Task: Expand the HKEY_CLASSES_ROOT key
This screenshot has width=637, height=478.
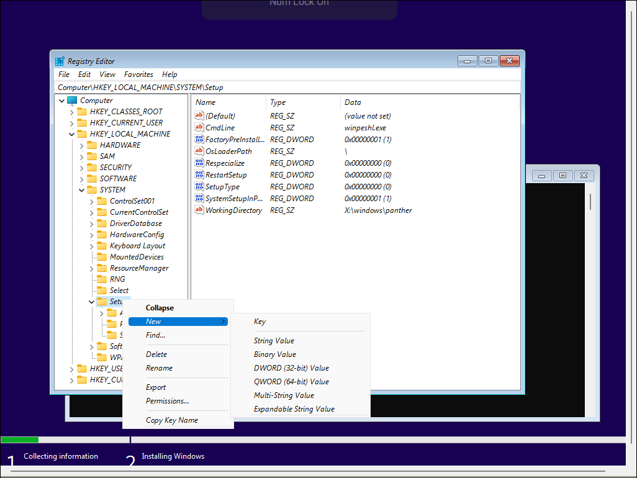Action: 71,111
